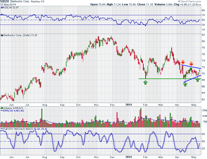Click the EMA(14) 4,481,962 legend text
This screenshot has width=207, height=159.
pos(14,111)
